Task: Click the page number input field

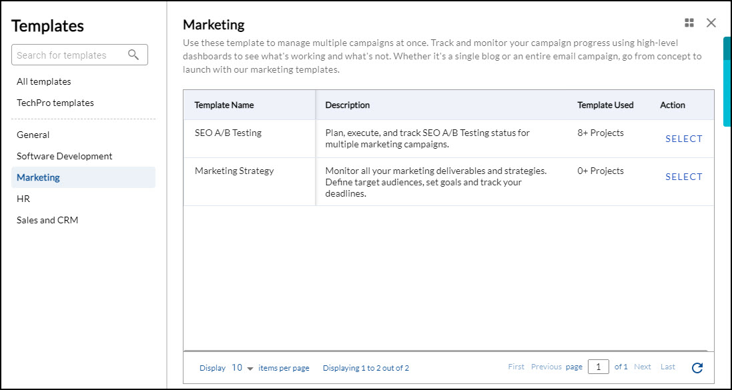Action: tap(599, 367)
